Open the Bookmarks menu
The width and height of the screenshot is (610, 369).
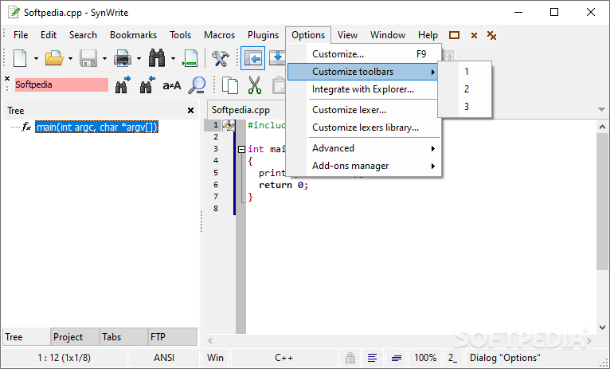point(134,35)
